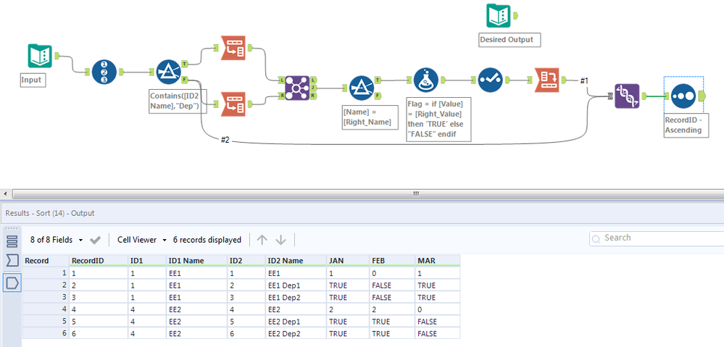Click the MAR column header

[x=437, y=261]
